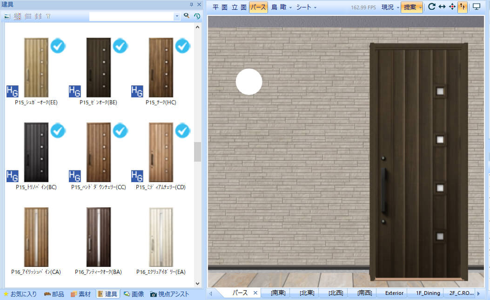Select the P16_アンティークオーク(BA) door thumbnail
This screenshot has width=490, height=300.
click(98, 237)
